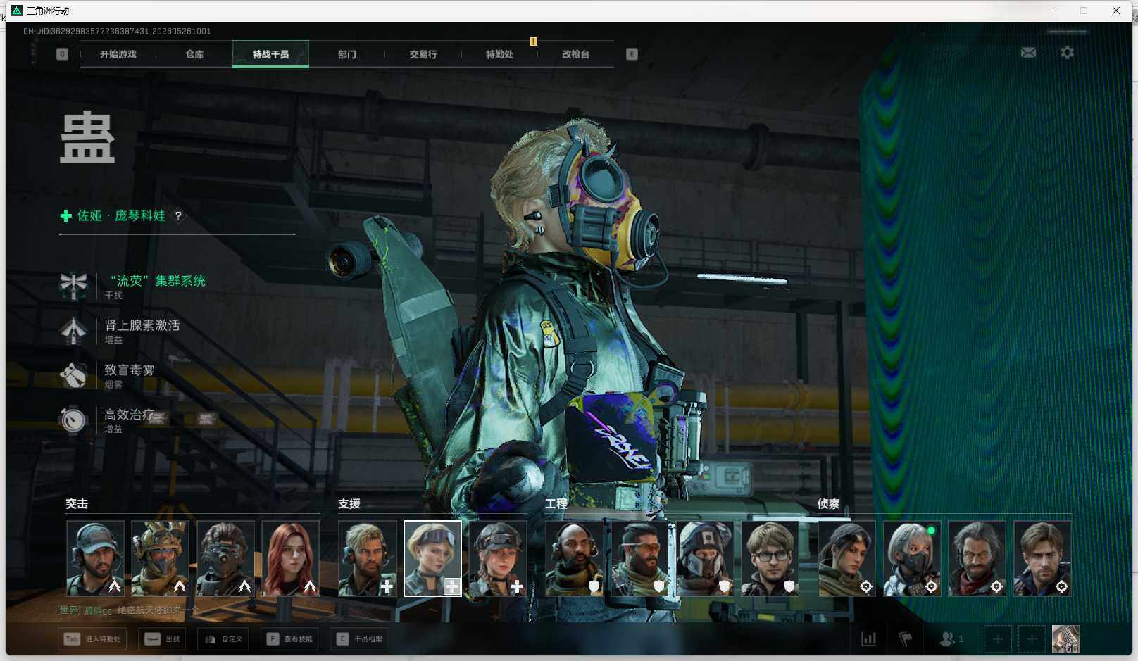Select the 致盲毒雾 skill icon

tap(73, 375)
